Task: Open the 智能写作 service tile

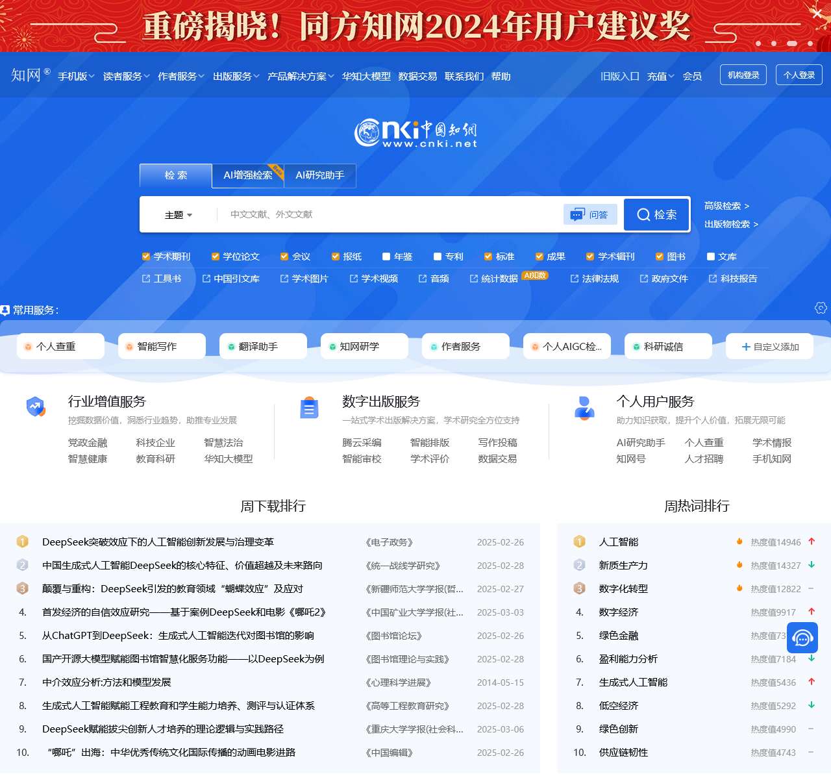Action: pos(162,346)
